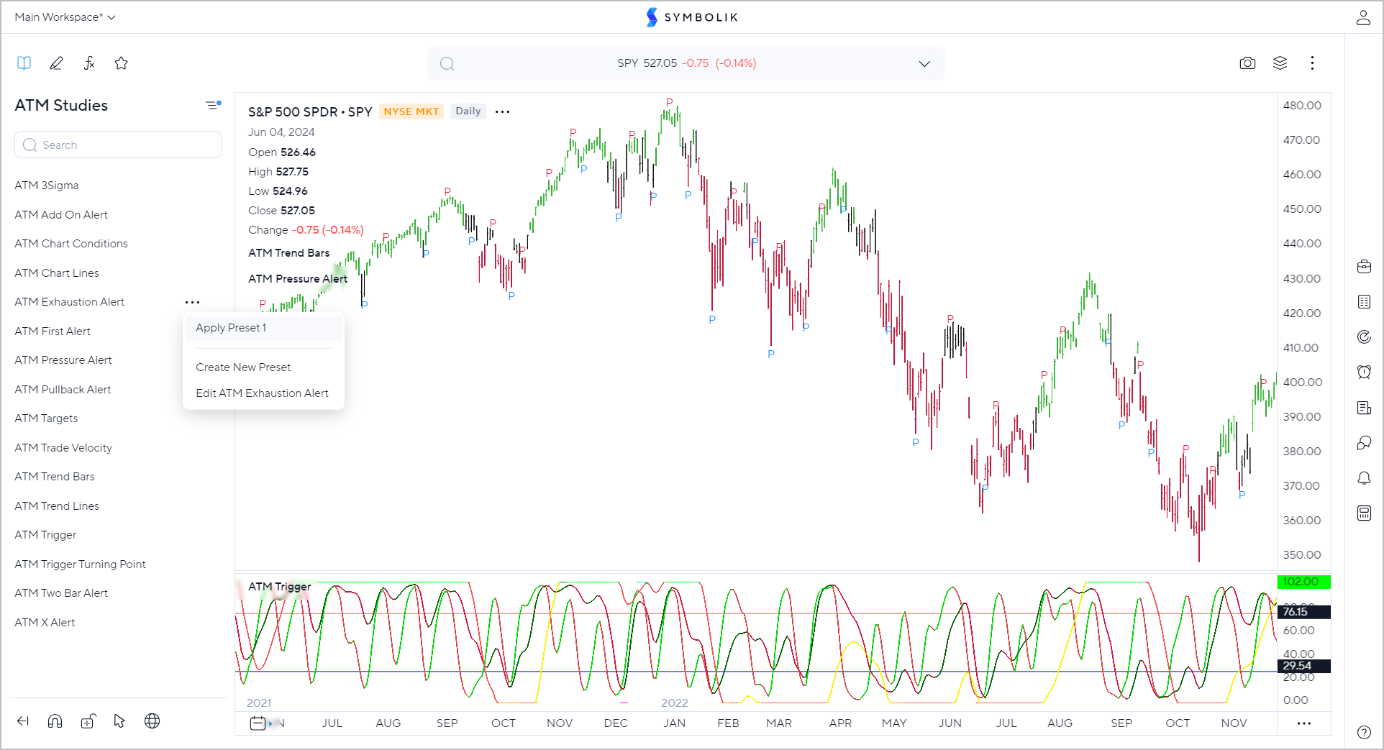1384x750 pixels.
Task: Open chart title three-dot menu
Action: pyautogui.click(x=503, y=111)
